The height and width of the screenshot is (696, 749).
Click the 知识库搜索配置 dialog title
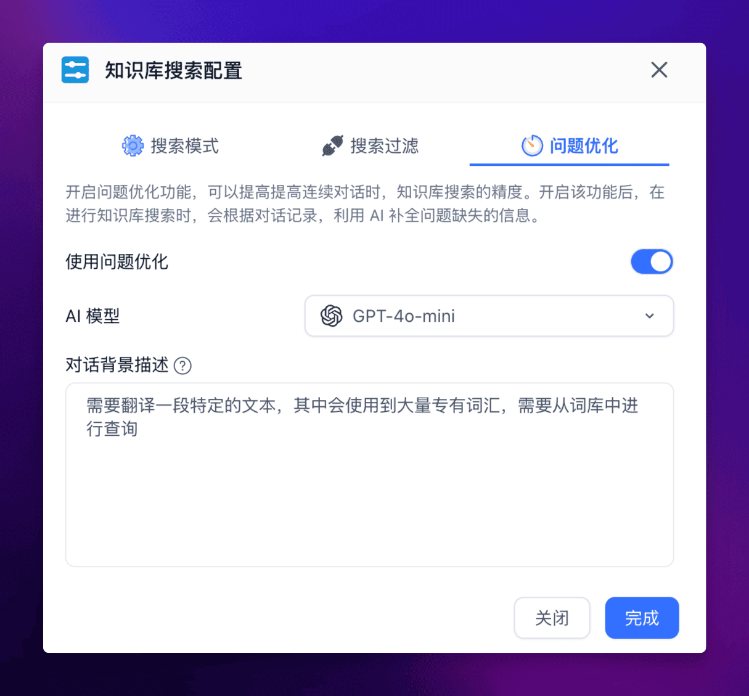click(173, 70)
